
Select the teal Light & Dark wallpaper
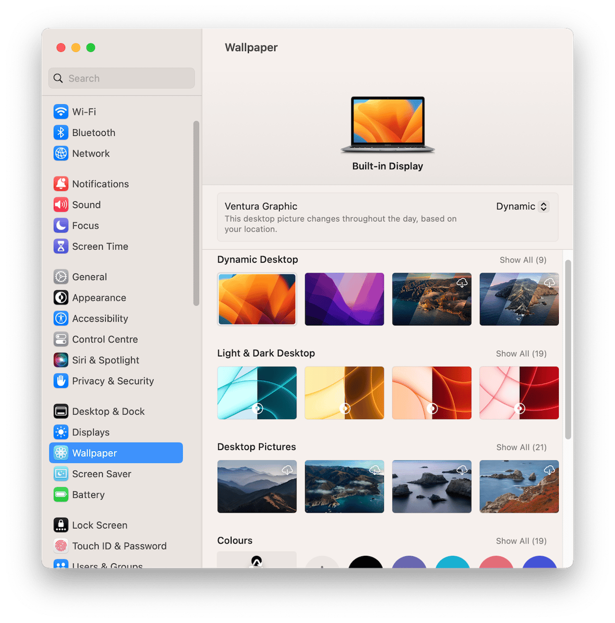coord(257,393)
